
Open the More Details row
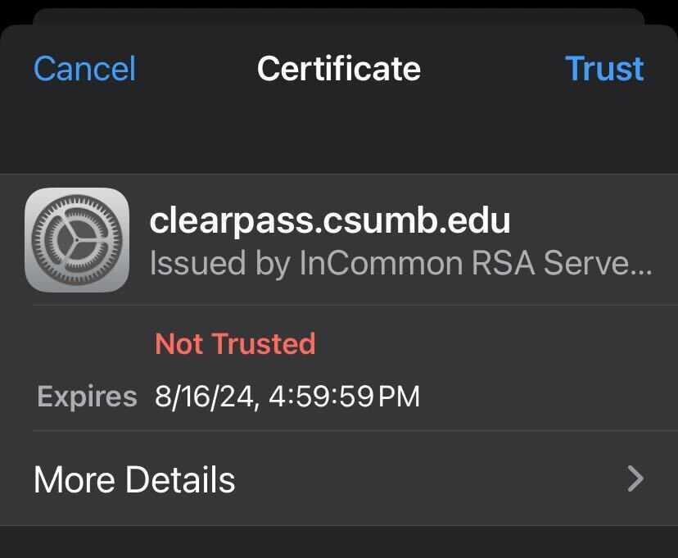point(339,479)
